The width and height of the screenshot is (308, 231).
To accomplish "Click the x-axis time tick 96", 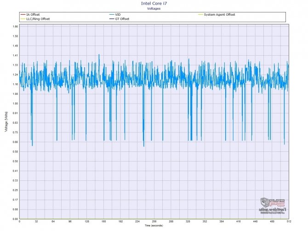I will [x=70, y=221].
